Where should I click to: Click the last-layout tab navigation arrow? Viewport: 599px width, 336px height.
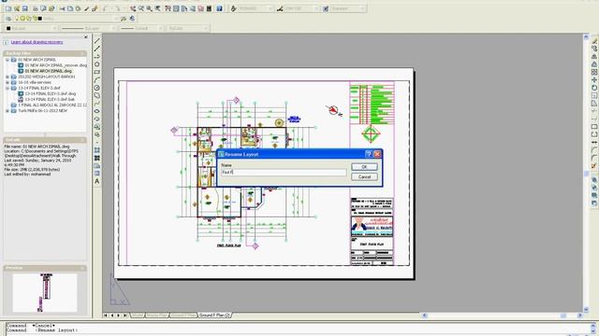click(124, 315)
